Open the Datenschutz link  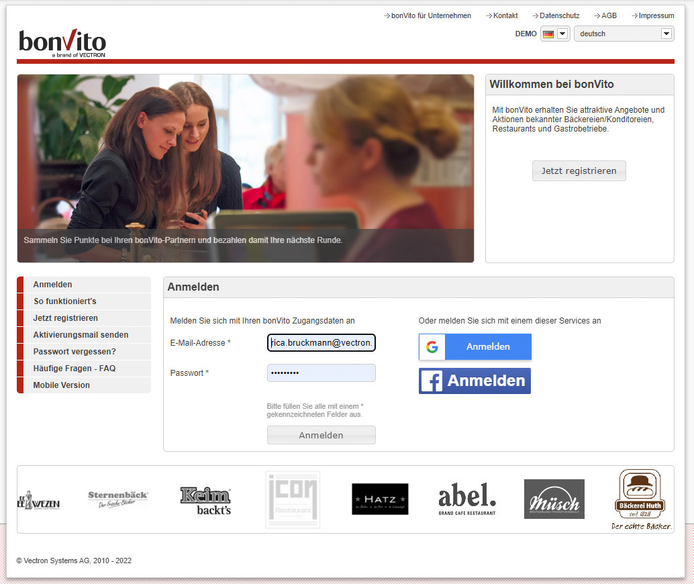(560, 15)
